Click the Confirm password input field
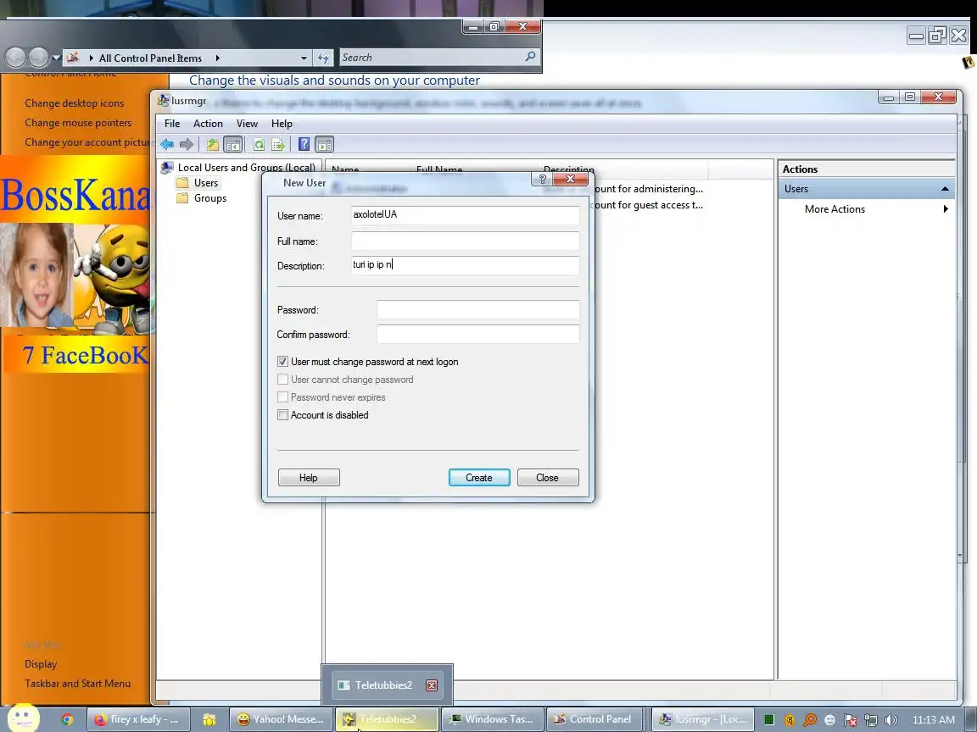 tap(477, 334)
